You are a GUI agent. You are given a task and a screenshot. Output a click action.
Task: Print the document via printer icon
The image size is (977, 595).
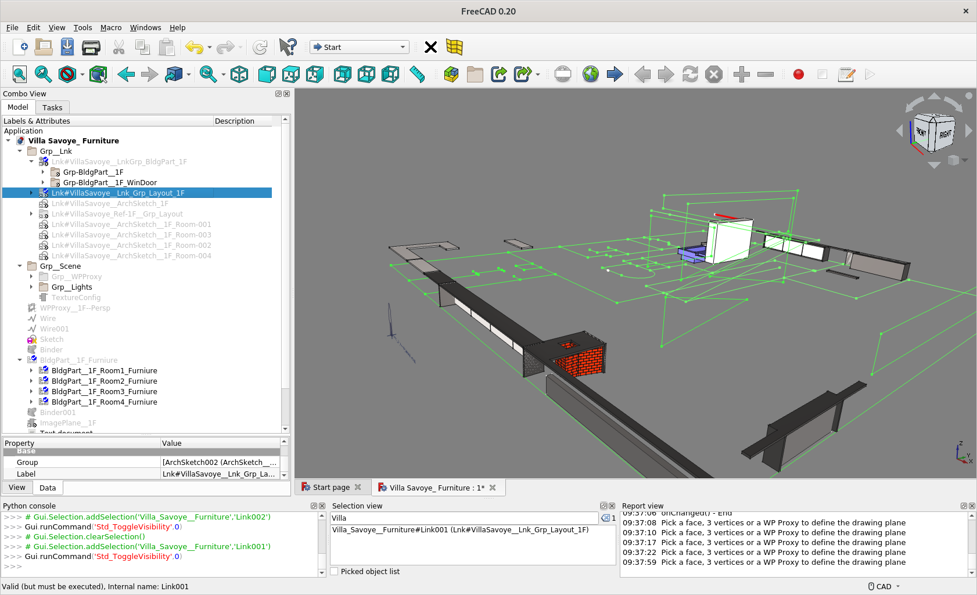point(91,47)
